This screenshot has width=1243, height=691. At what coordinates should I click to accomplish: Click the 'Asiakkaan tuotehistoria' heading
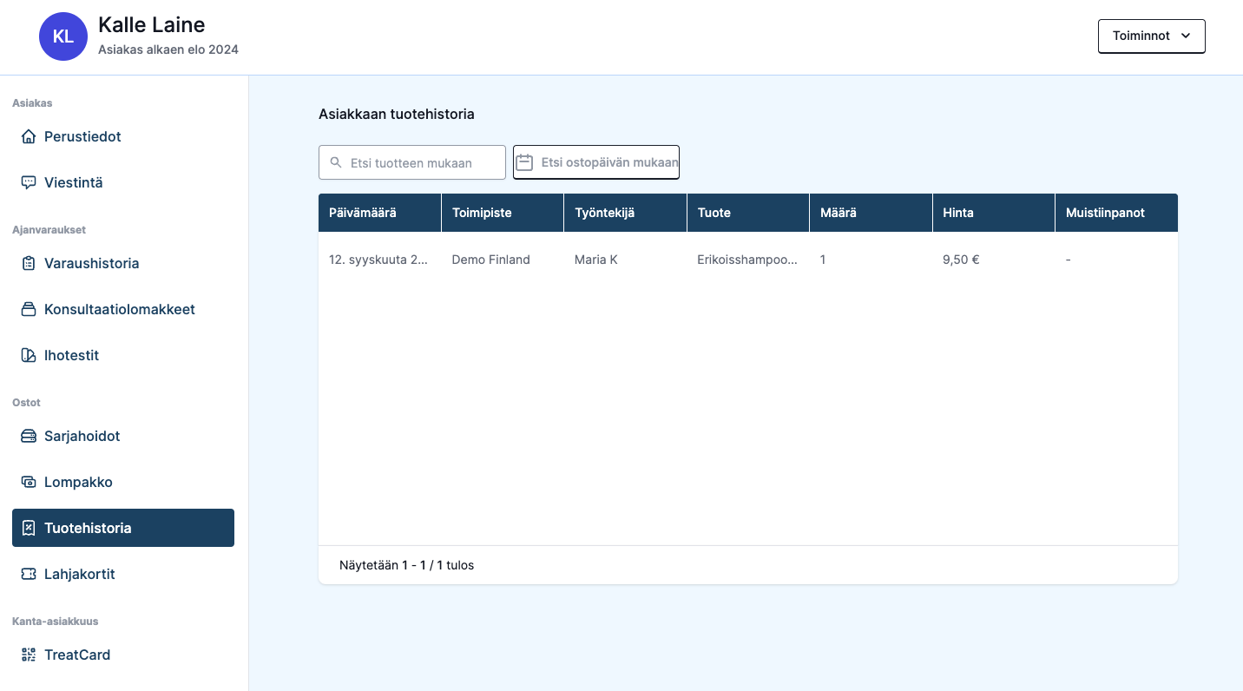click(x=397, y=114)
